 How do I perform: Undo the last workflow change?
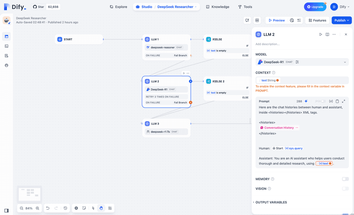coord(48,208)
